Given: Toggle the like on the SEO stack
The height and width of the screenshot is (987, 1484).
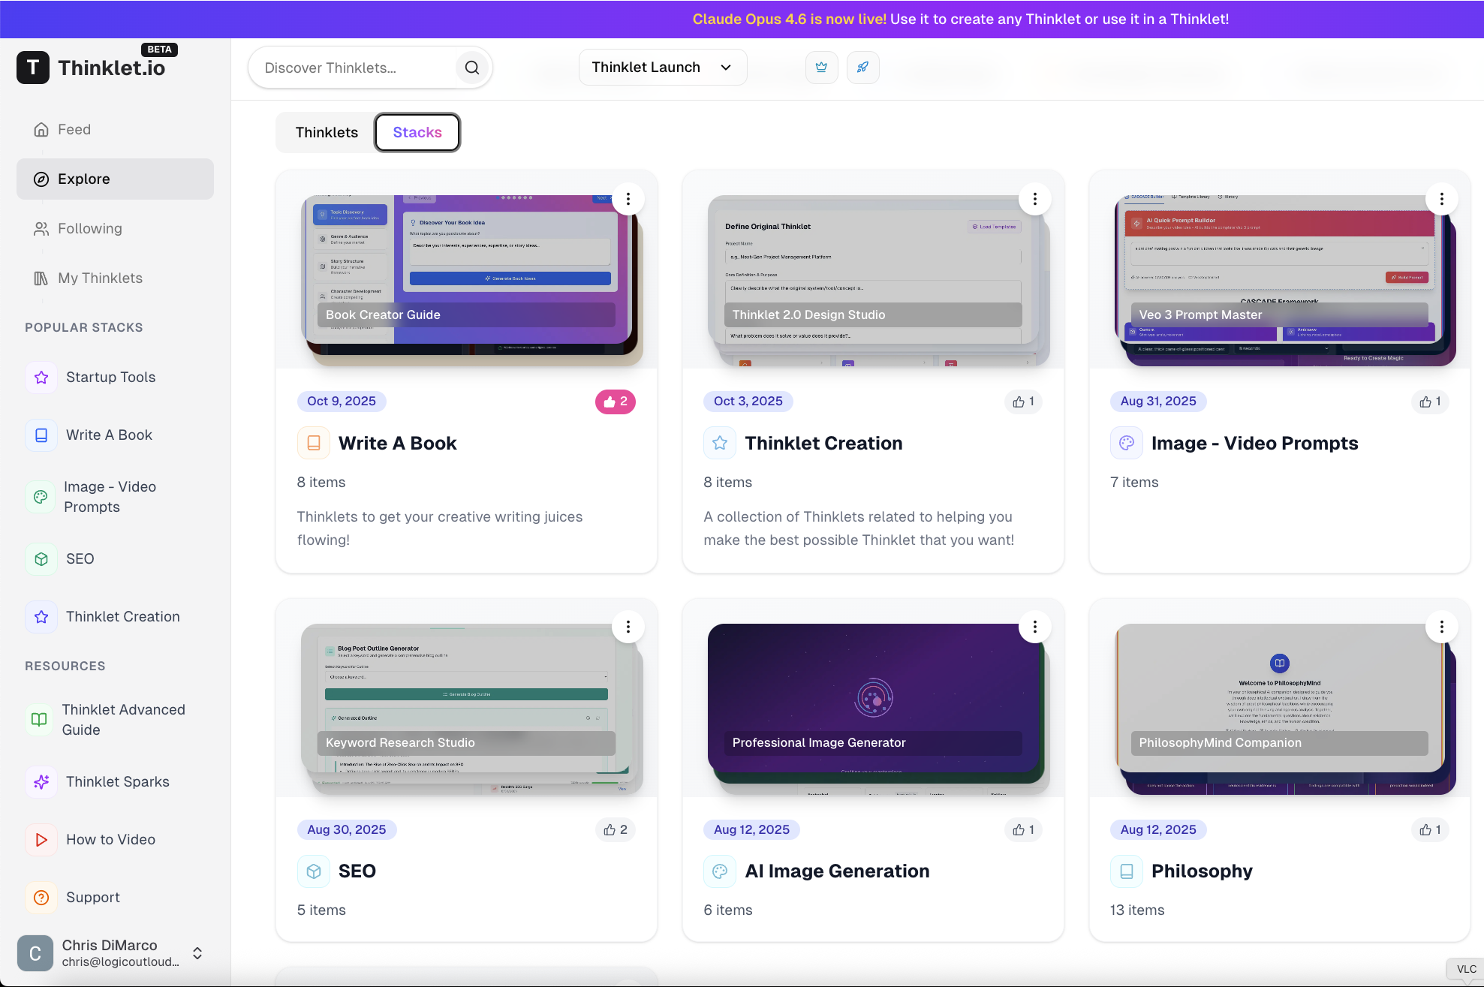Looking at the screenshot, I should 615,829.
